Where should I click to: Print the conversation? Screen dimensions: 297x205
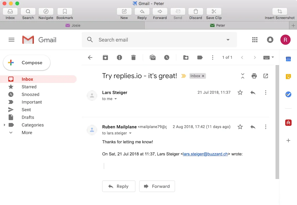(254, 76)
